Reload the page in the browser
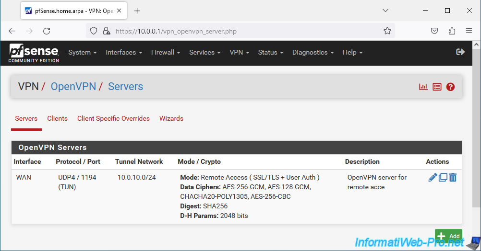This screenshot has width=481, height=251. point(47,31)
